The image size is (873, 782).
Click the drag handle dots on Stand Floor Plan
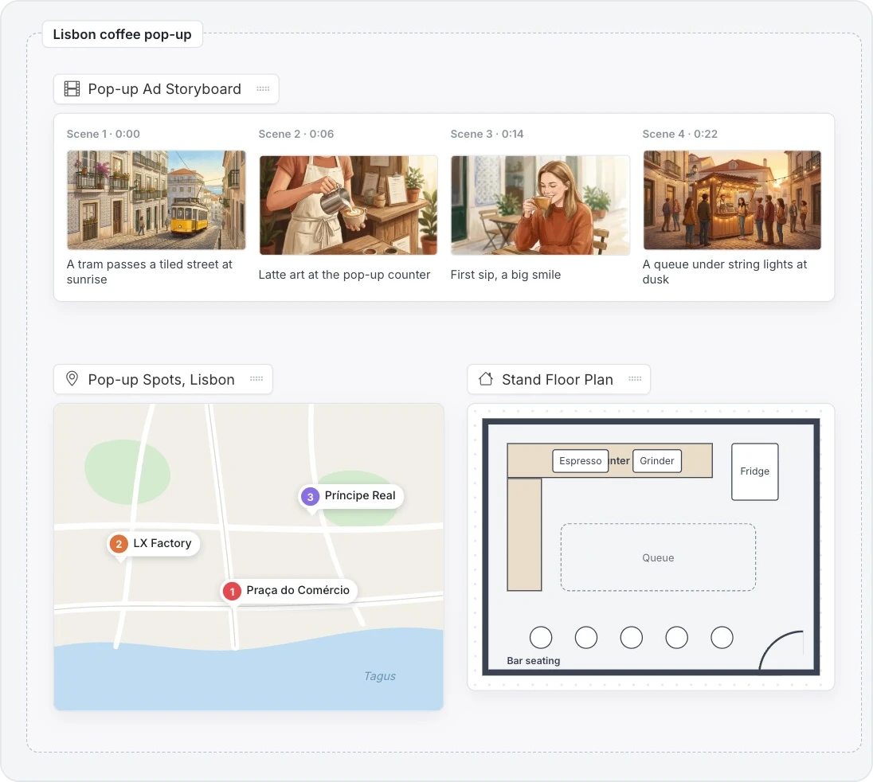coord(636,379)
